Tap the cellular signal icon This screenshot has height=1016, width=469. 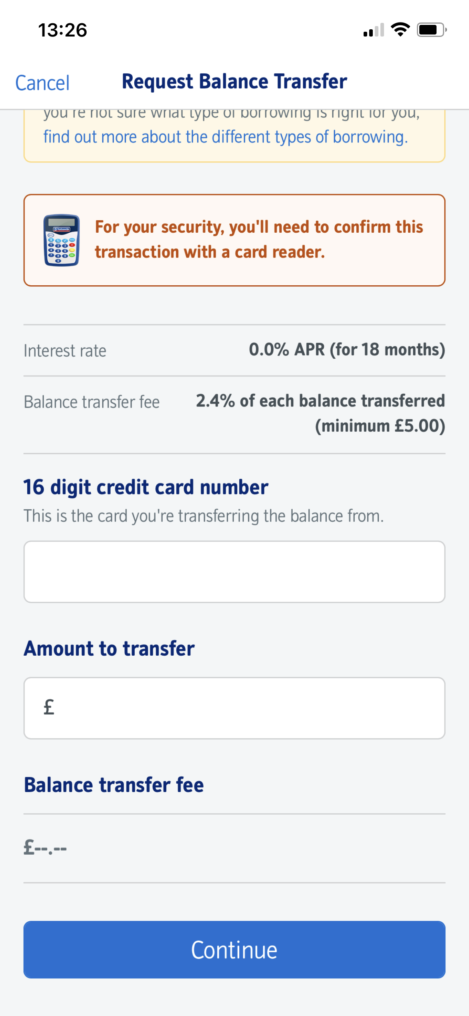tap(374, 30)
